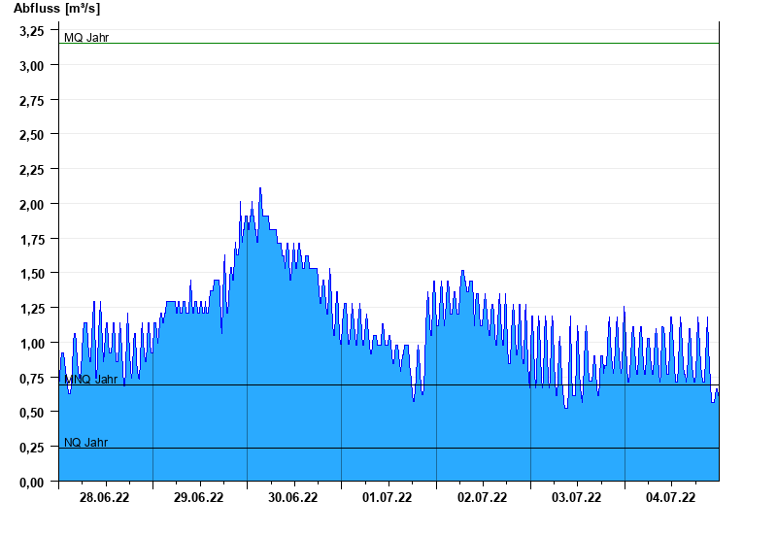Select the MQ Jahr reference label

pos(86,38)
